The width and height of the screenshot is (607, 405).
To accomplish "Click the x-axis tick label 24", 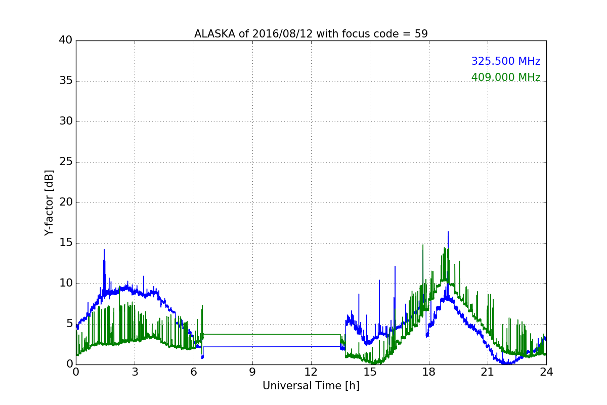I will pos(546,372).
